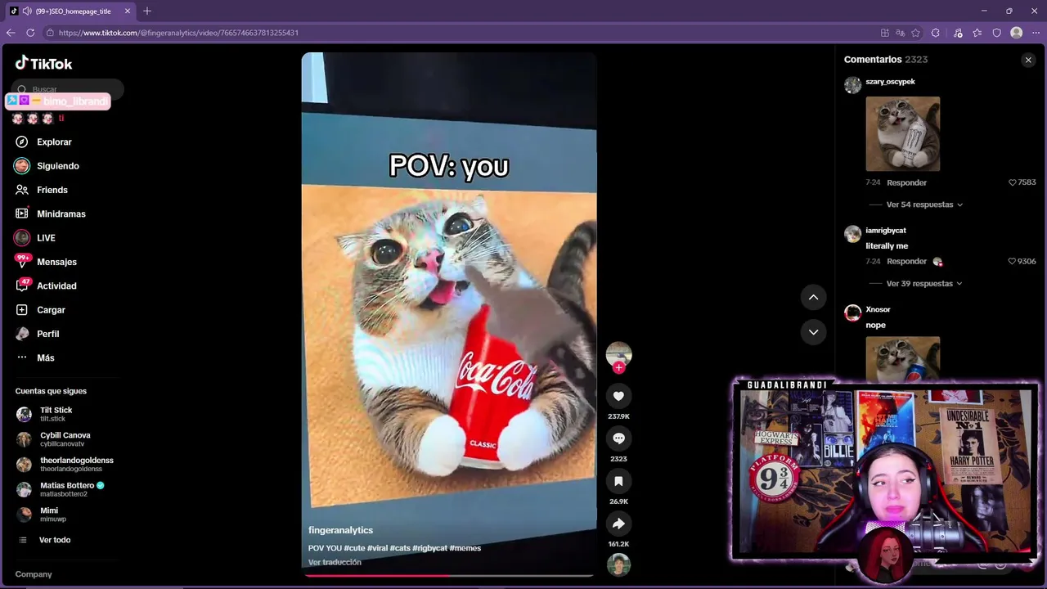Go back in the browser
Image resolution: width=1047 pixels, height=589 pixels.
[11, 33]
